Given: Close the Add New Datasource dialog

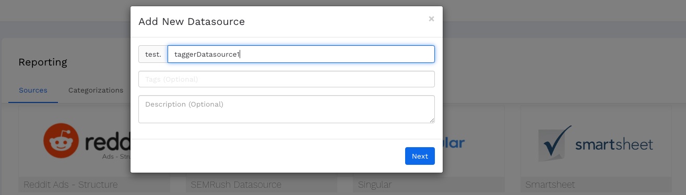Looking at the screenshot, I should (431, 19).
